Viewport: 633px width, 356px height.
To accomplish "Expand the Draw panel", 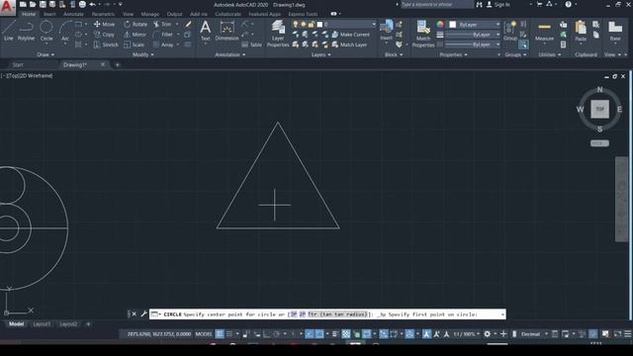I will [x=45, y=54].
